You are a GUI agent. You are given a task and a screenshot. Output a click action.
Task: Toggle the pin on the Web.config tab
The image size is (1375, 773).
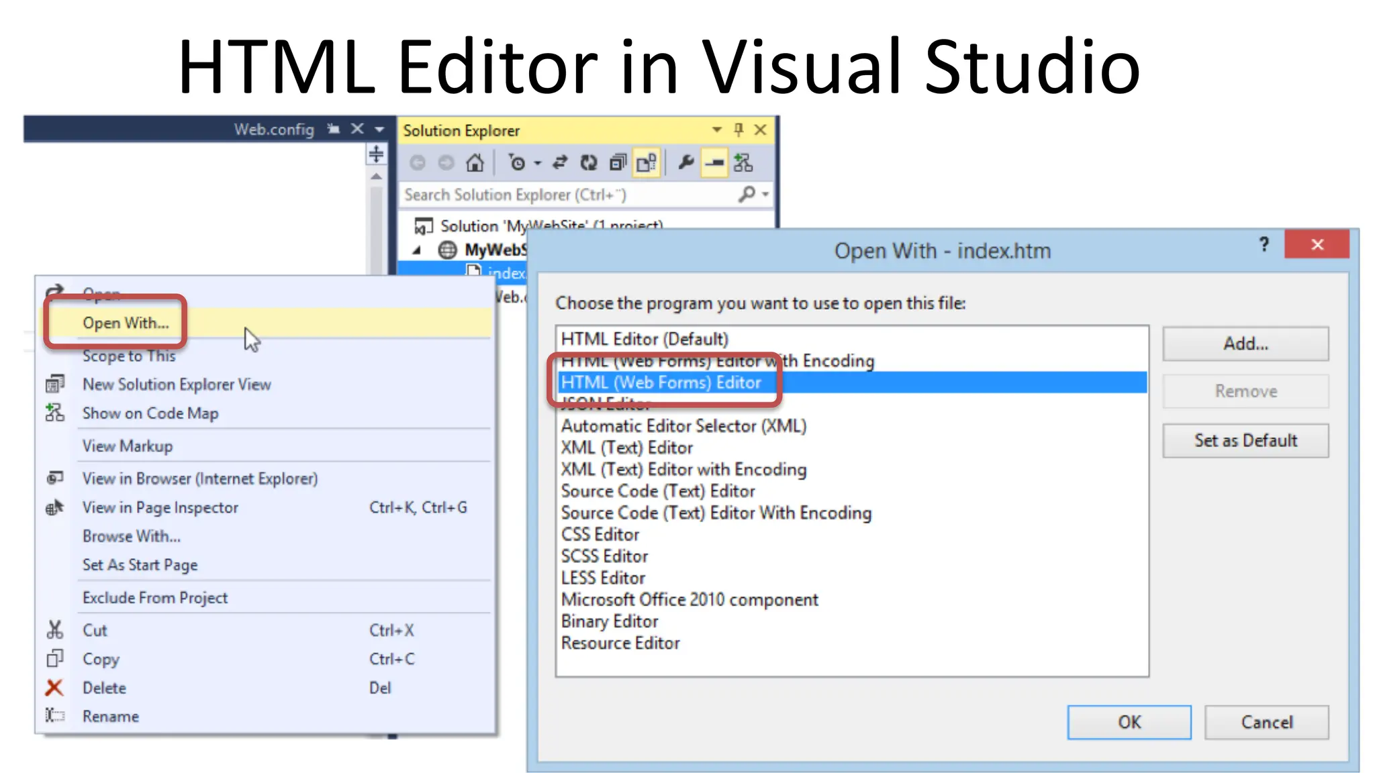[333, 128]
